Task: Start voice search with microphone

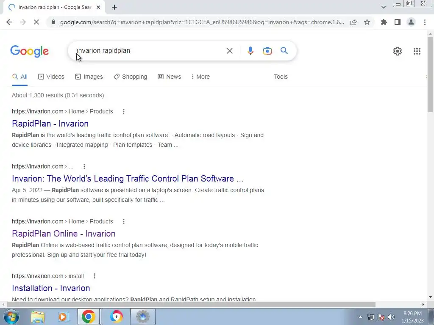Action: (x=250, y=51)
